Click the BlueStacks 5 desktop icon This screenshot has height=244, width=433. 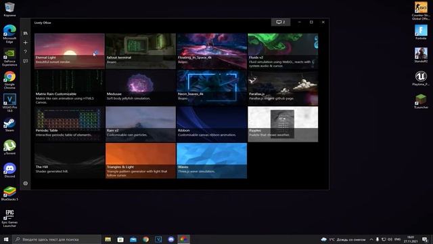(x=9, y=193)
